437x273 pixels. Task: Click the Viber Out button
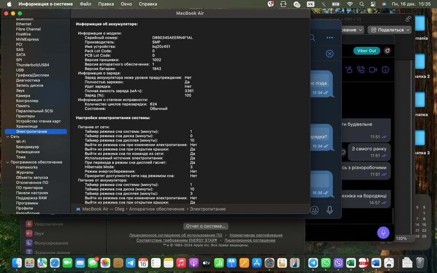(x=367, y=51)
